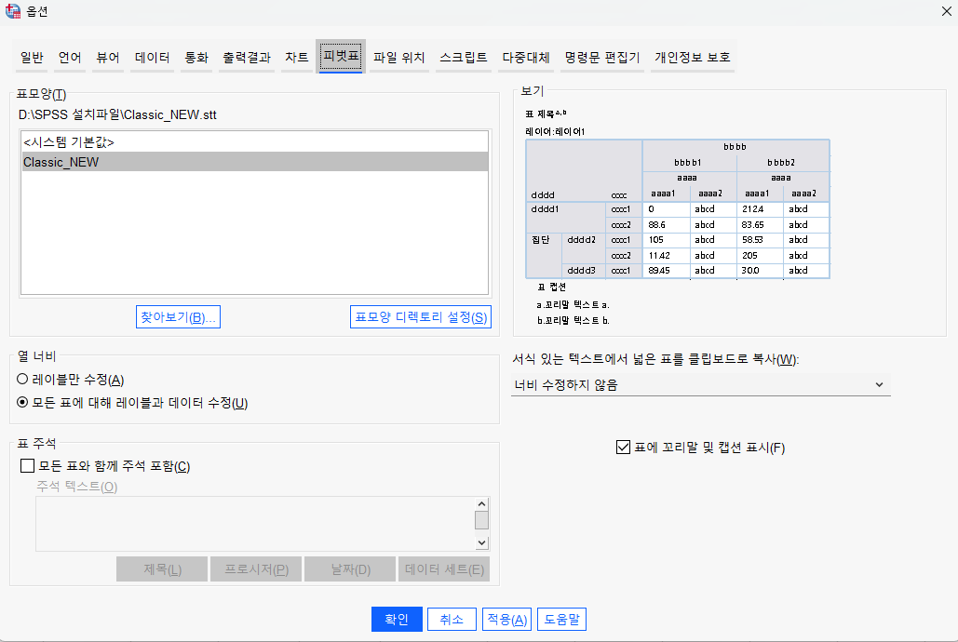Viewport: 958px width, 642px height.
Task: Open the 명령문 편집기 tab
Action: (601, 58)
